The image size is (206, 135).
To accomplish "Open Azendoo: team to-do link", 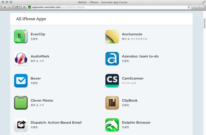I will pos(140,56).
